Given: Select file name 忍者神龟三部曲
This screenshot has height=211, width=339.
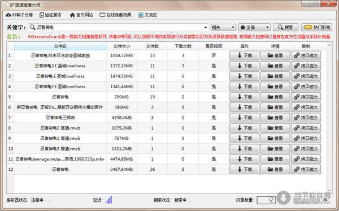Looking at the screenshot, I should coord(60,118).
